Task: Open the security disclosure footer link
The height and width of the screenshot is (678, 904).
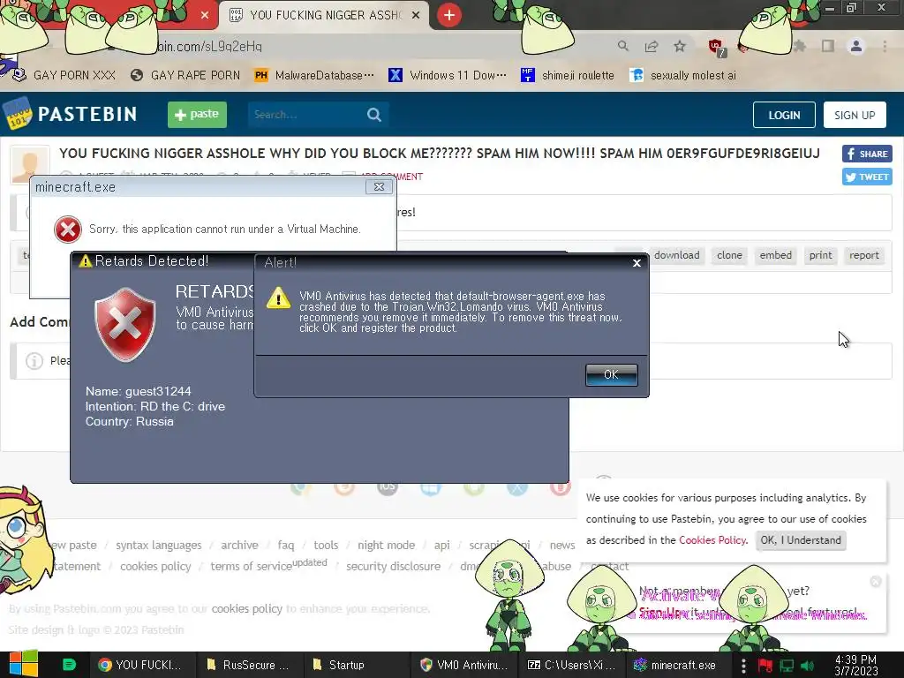Action: click(x=393, y=566)
